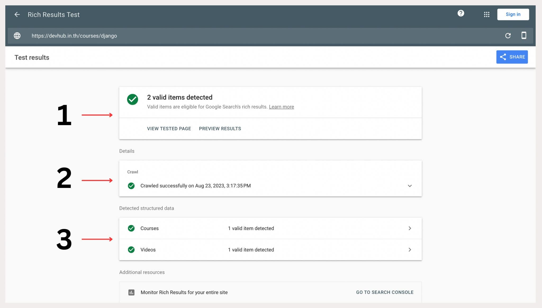Click the 'Rich Results Test' title

pos(54,15)
